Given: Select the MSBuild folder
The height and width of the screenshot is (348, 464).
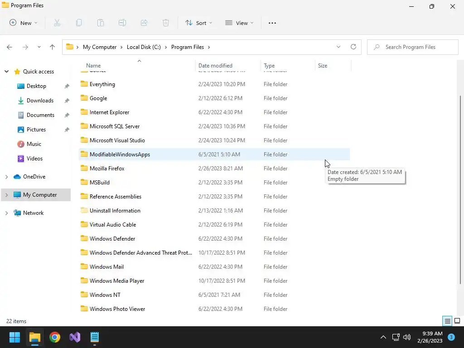Looking at the screenshot, I should (214, 183).
